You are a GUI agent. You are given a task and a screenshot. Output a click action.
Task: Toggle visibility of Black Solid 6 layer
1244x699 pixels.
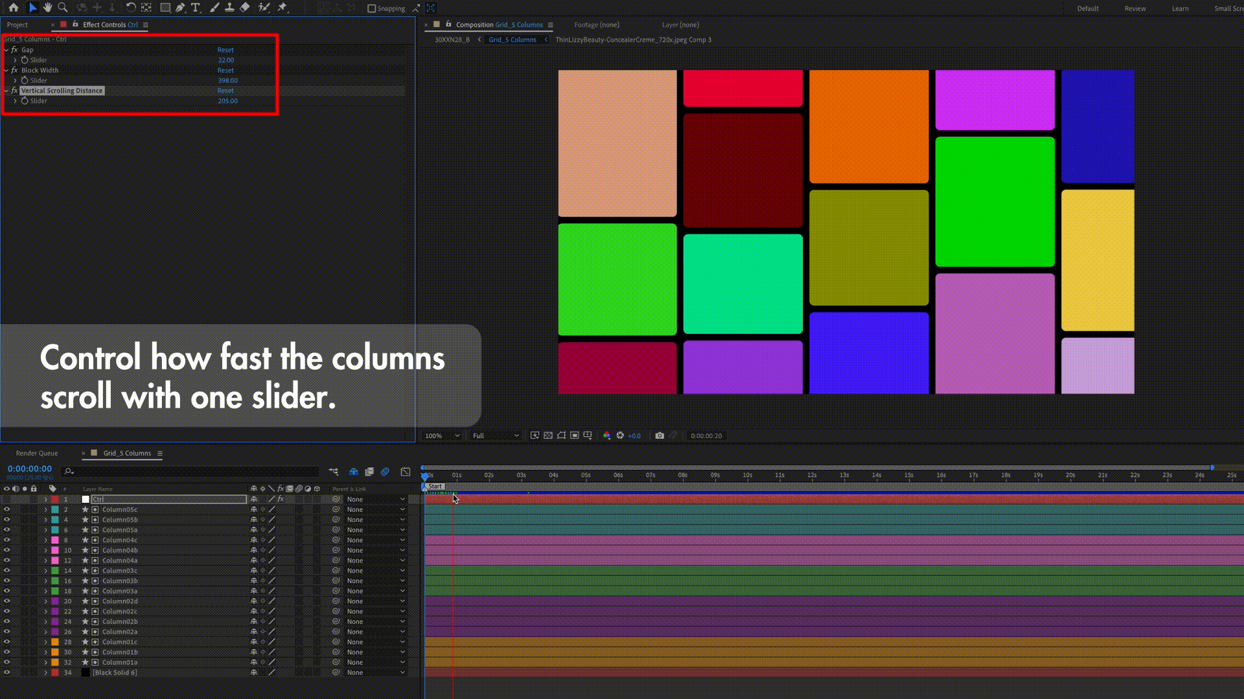[7, 672]
